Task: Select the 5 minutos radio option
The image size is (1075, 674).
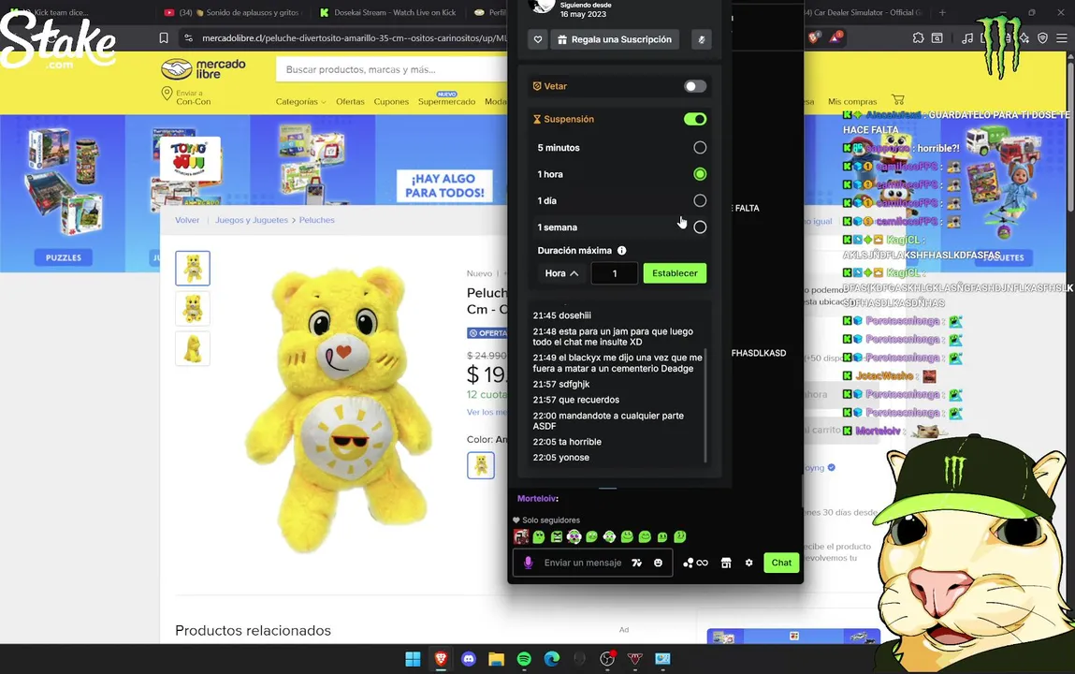Action: 700,147
